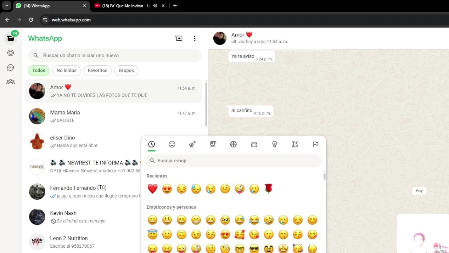Screen dimensions: 449x253
Task: Click the emoji panel scrollbar
Action: pyautogui.click(x=324, y=176)
